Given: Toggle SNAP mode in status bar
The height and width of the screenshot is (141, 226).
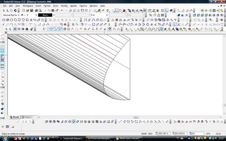Looking at the screenshot, I should pos(144,133).
